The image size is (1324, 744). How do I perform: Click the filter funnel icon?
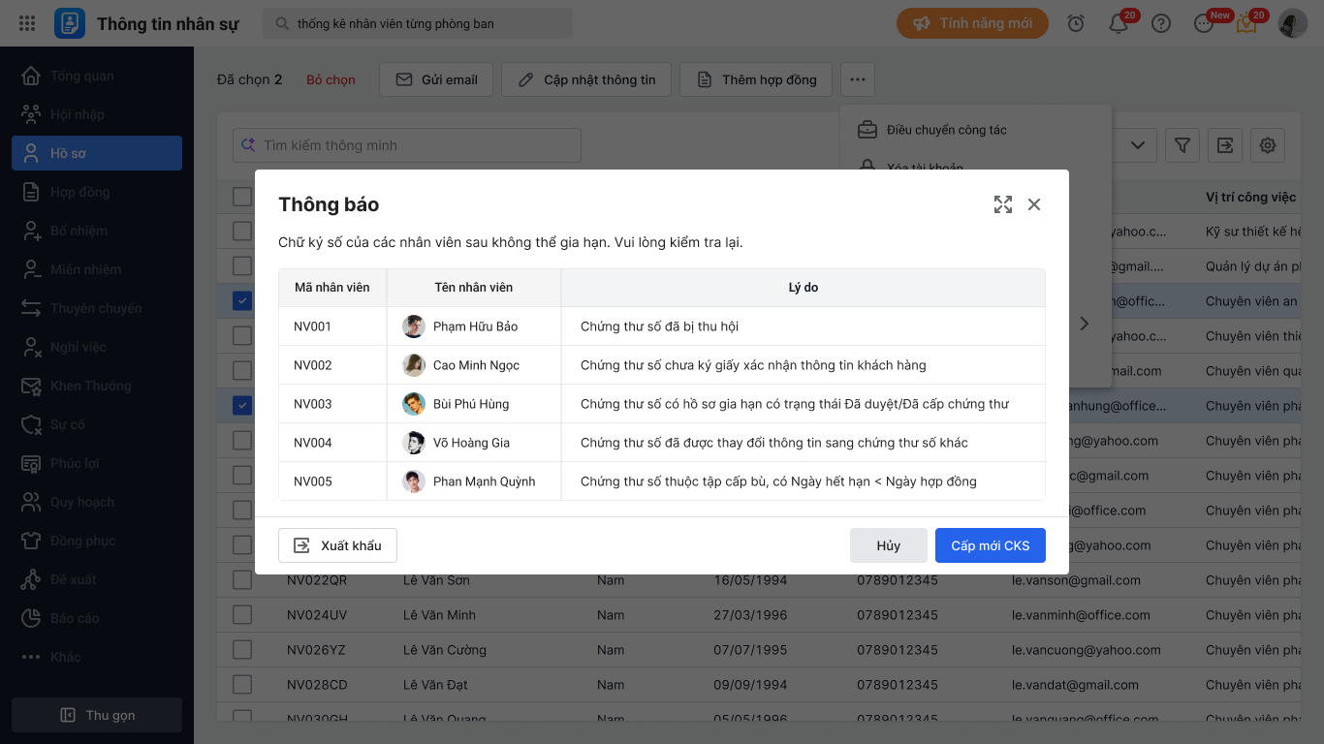(1182, 145)
